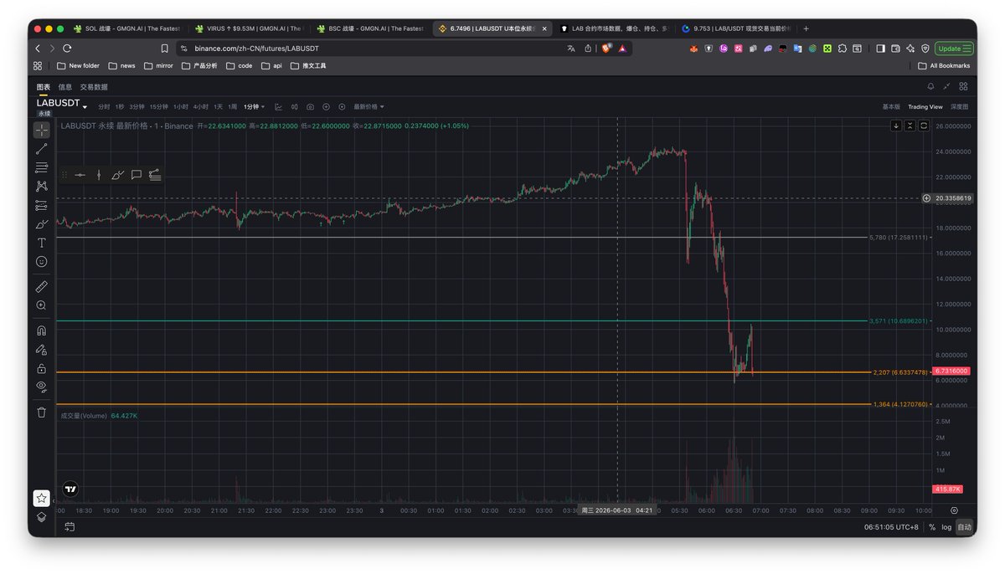Open the go-to-date calendar icon
Image resolution: width=1005 pixels, height=574 pixels.
point(70,526)
